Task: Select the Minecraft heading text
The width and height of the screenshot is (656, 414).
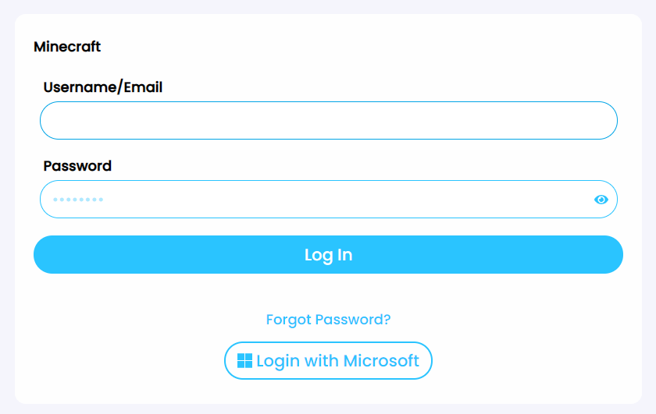Action: 67,46
